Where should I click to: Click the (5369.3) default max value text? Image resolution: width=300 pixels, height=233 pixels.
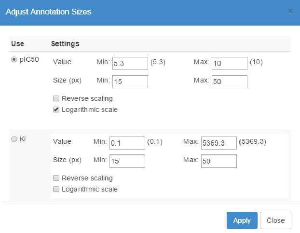click(x=252, y=141)
